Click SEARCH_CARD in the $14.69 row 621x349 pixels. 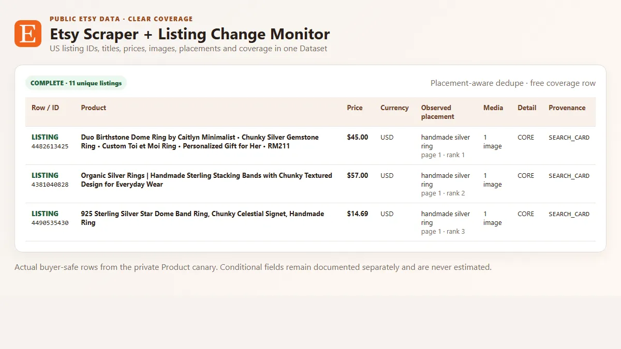569,214
